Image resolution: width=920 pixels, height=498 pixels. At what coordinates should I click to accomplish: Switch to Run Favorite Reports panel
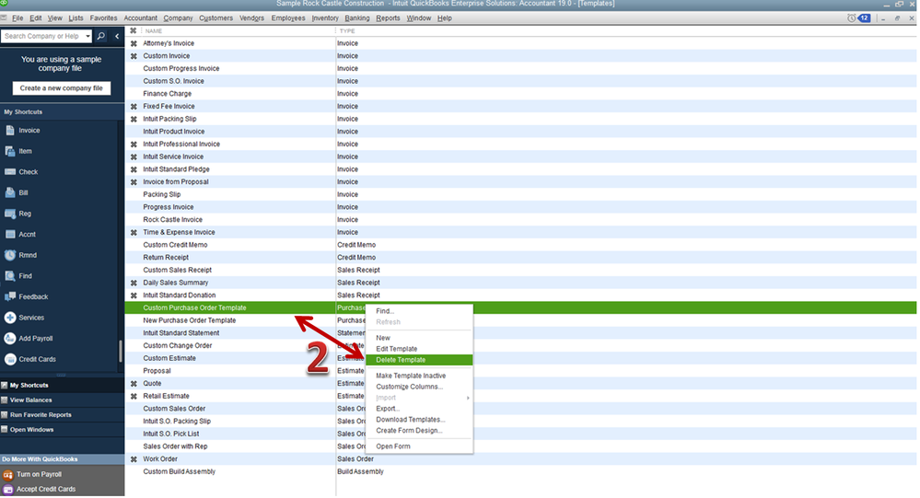(x=63, y=415)
